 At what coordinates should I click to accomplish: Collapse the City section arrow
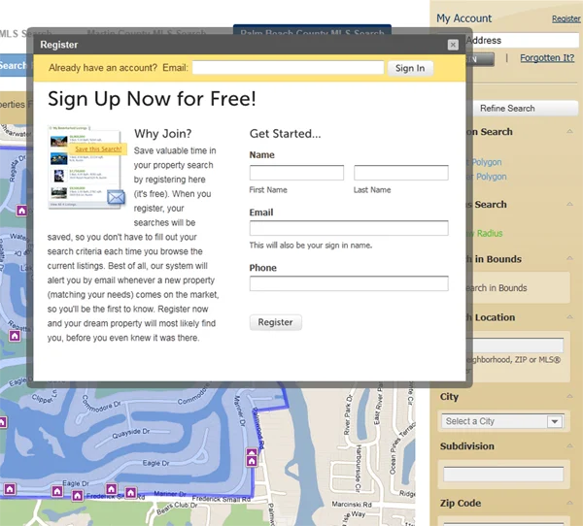[x=570, y=397]
